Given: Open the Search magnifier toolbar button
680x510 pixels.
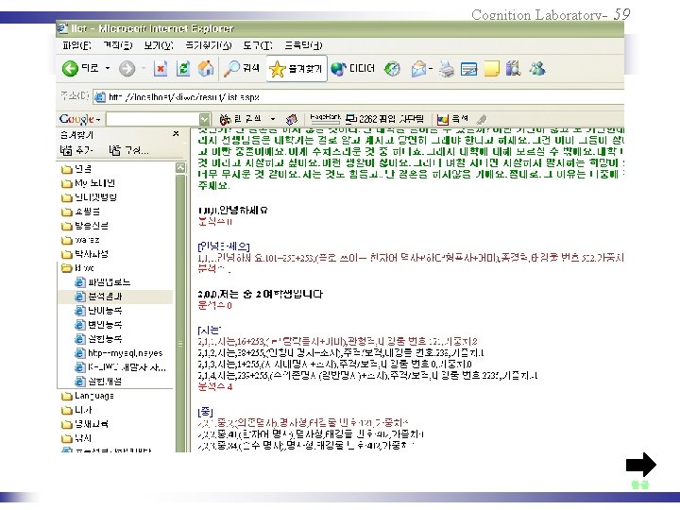Looking at the screenshot, I should point(241,69).
